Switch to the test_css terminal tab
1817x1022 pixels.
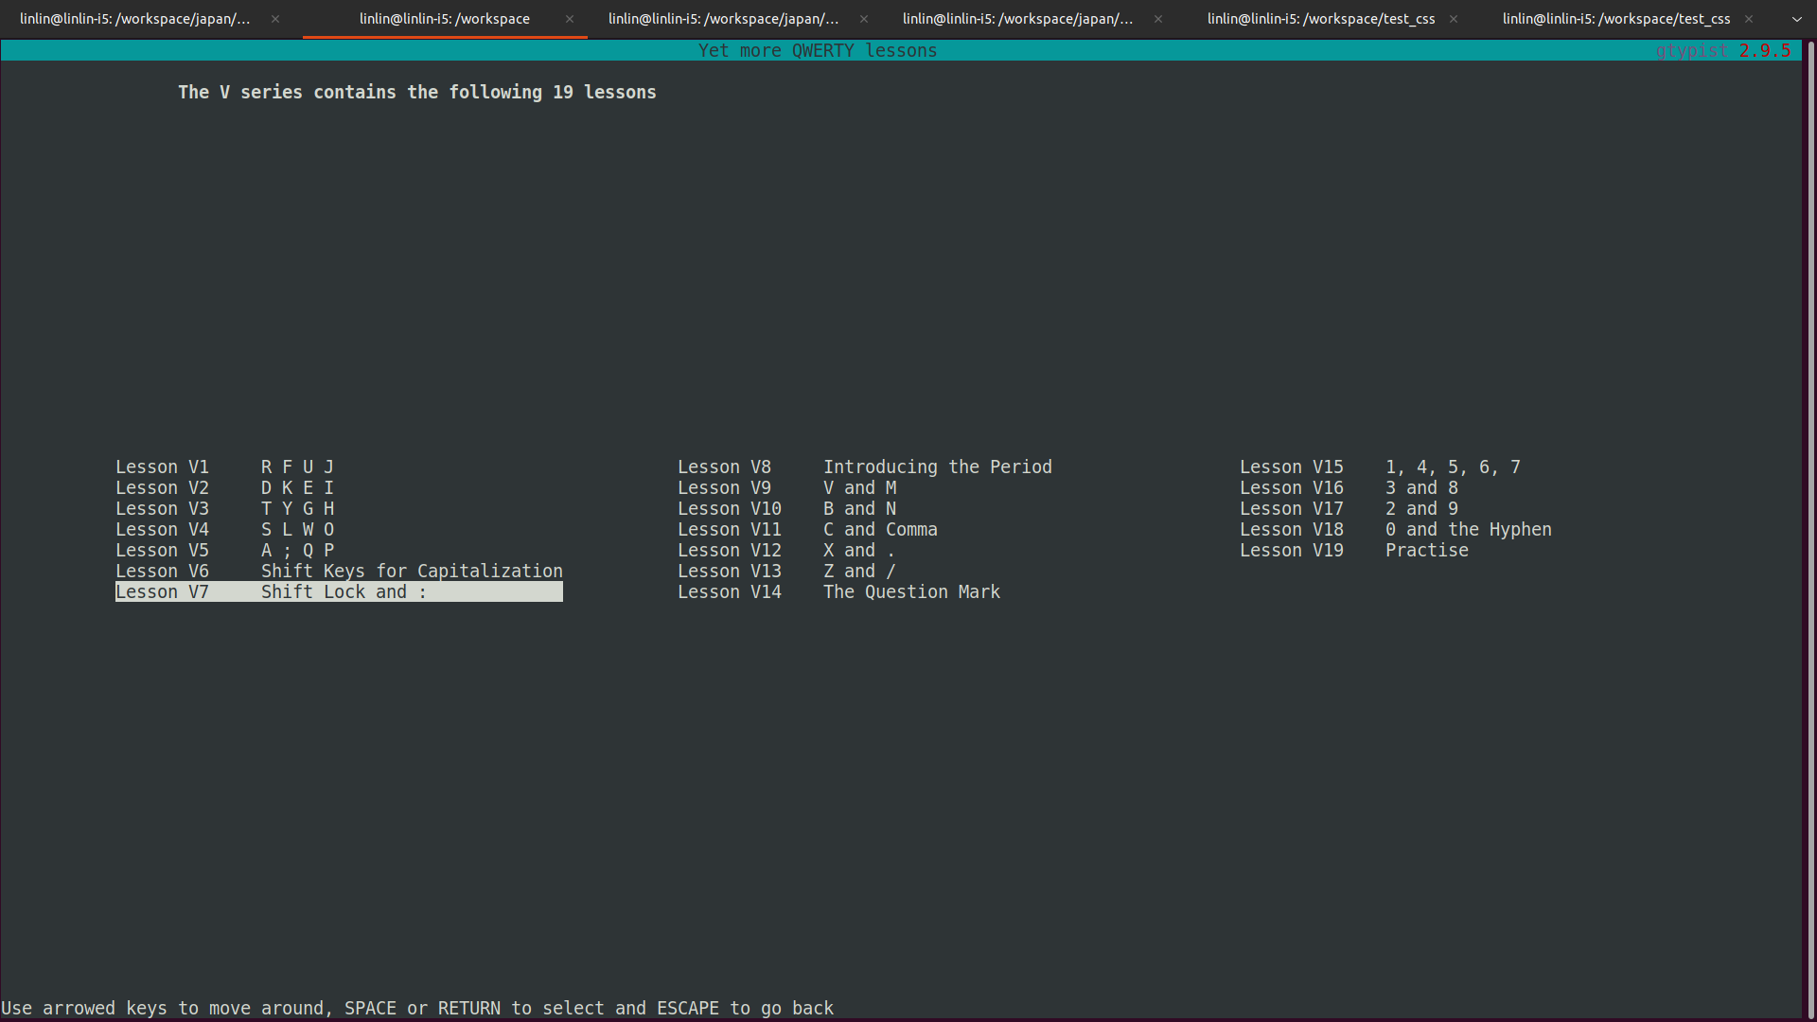click(1323, 17)
